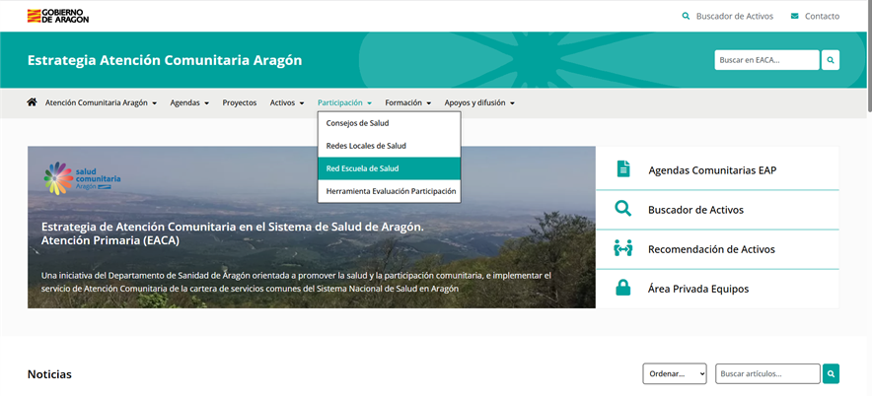Image resolution: width=872 pixels, height=396 pixels.
Task: Click the Recomendación de Activos people icon
Action: pyautogui.click(x=622, y=248)
